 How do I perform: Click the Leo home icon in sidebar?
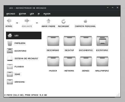point(10,35)
